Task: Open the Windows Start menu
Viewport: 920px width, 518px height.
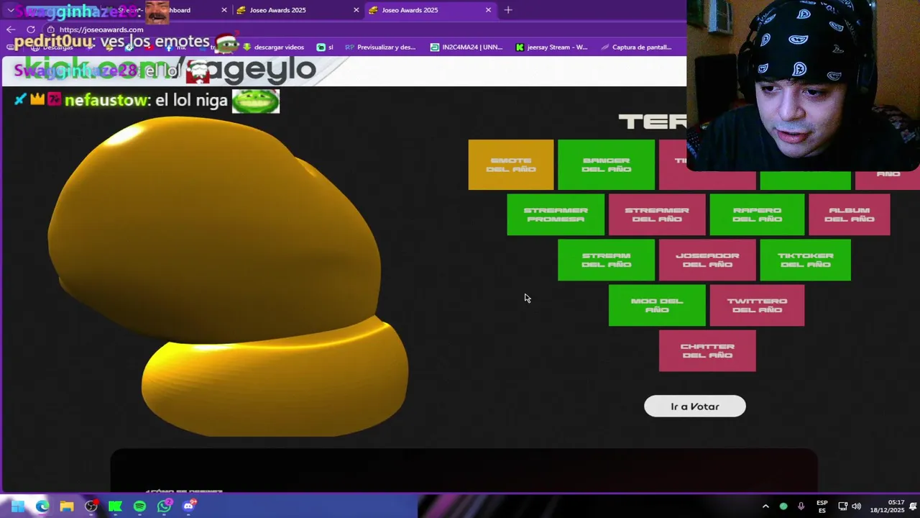Action: (x=17, y=506)
